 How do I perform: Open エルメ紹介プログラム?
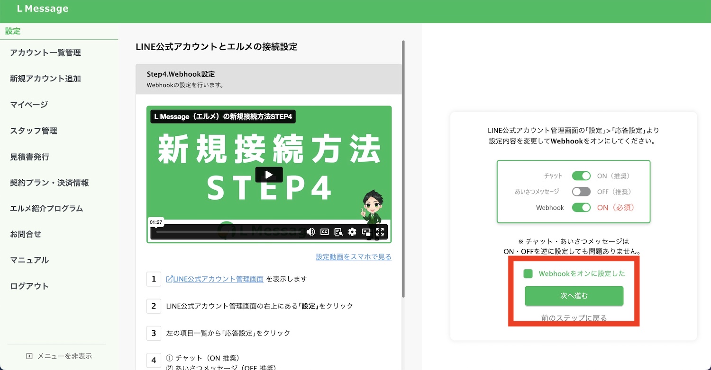tap(46, 209)
